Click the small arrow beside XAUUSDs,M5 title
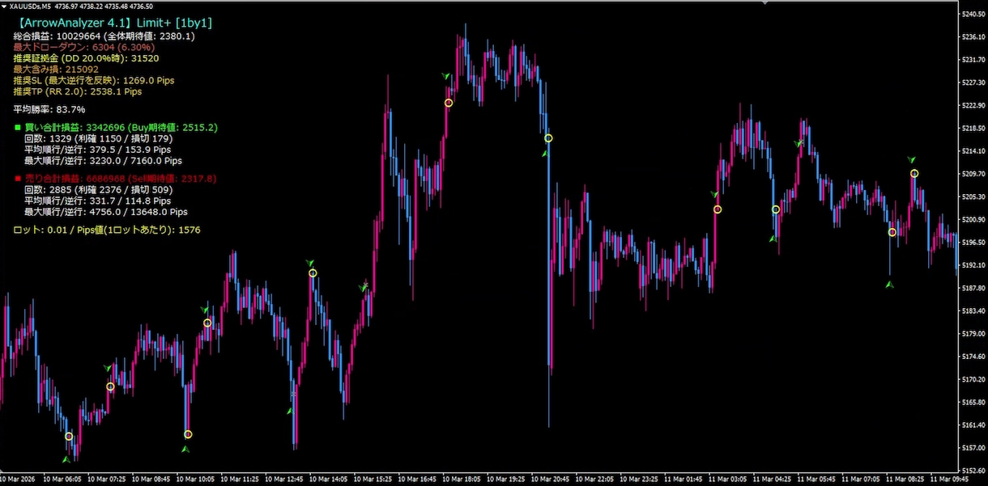The width and height of the screenshot is (988, 486). (x=5, y=6)
